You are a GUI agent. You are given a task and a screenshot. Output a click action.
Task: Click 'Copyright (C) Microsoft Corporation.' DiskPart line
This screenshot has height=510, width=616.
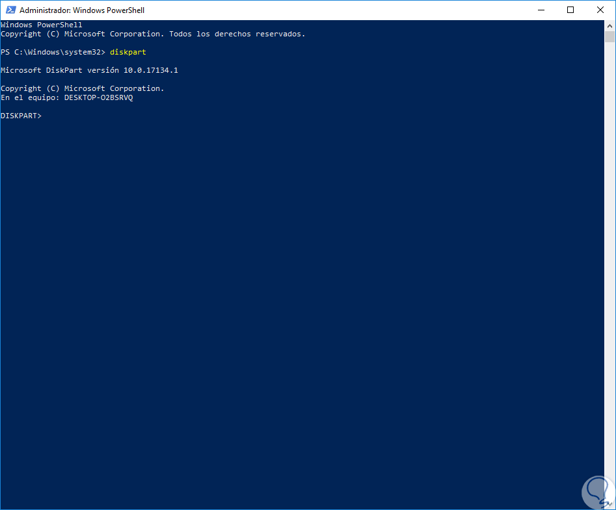click(83, 88)
